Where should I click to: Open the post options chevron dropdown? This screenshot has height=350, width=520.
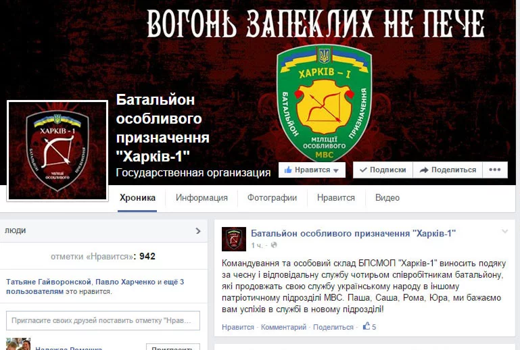(x=504, y=231)
